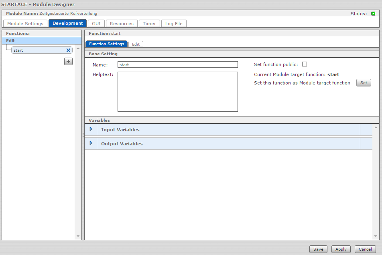The width and height of the screenshot is (382, 255).
Task: Open the function Edit sub-tab
Action: [136, 44]
